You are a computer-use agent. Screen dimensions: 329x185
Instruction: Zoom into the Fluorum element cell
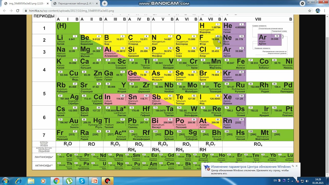(210, 40)
